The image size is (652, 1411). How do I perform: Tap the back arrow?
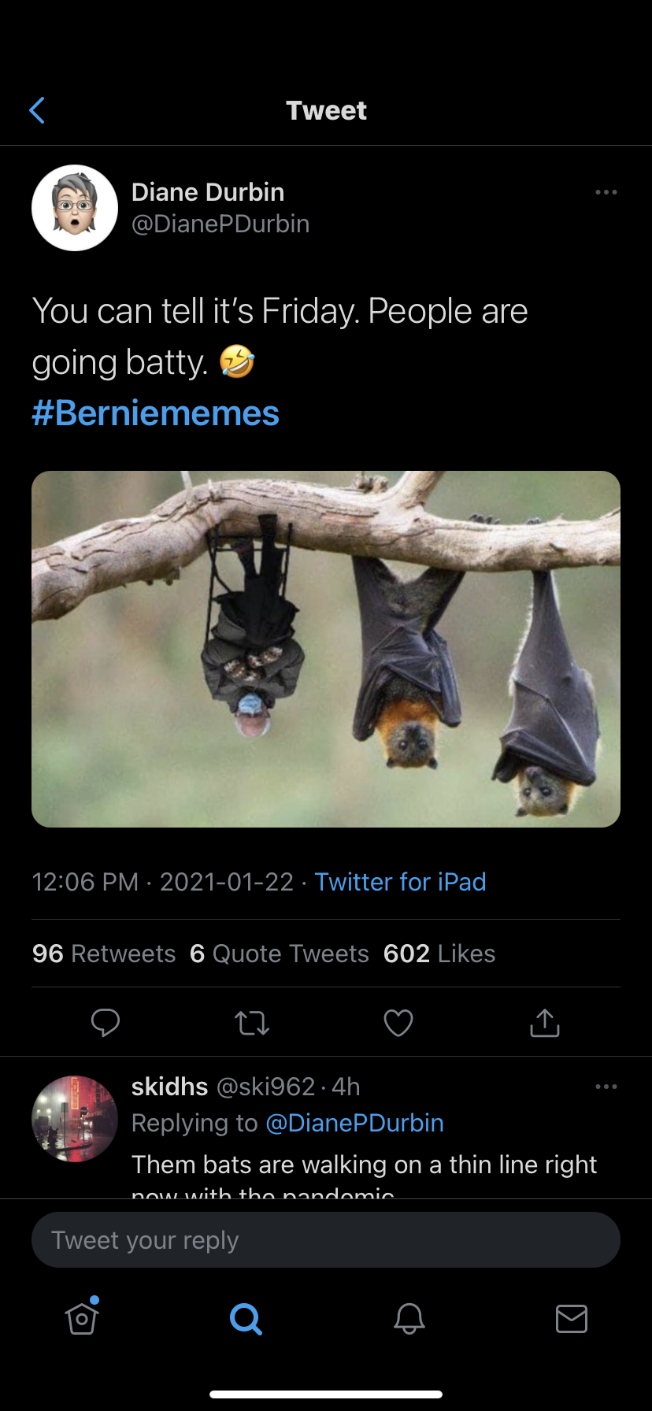(x=37, y=110)
